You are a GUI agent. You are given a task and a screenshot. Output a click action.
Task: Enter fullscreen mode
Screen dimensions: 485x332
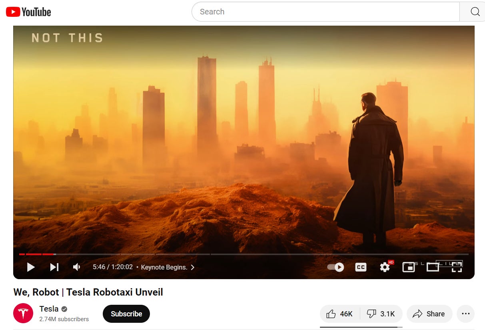[x=456, y=267]
